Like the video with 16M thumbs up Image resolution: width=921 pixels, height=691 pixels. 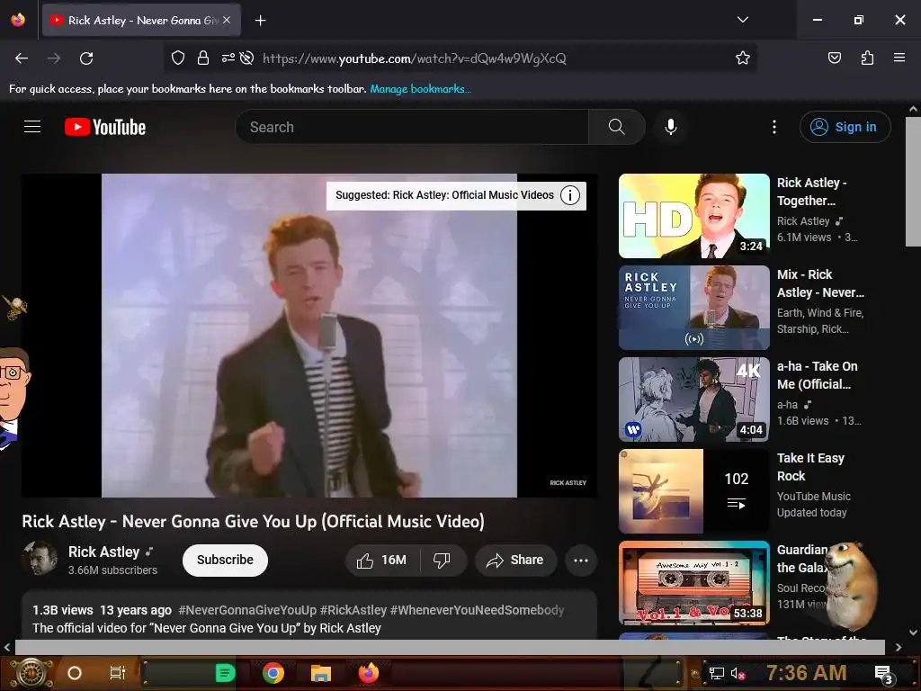pos(382,560)
